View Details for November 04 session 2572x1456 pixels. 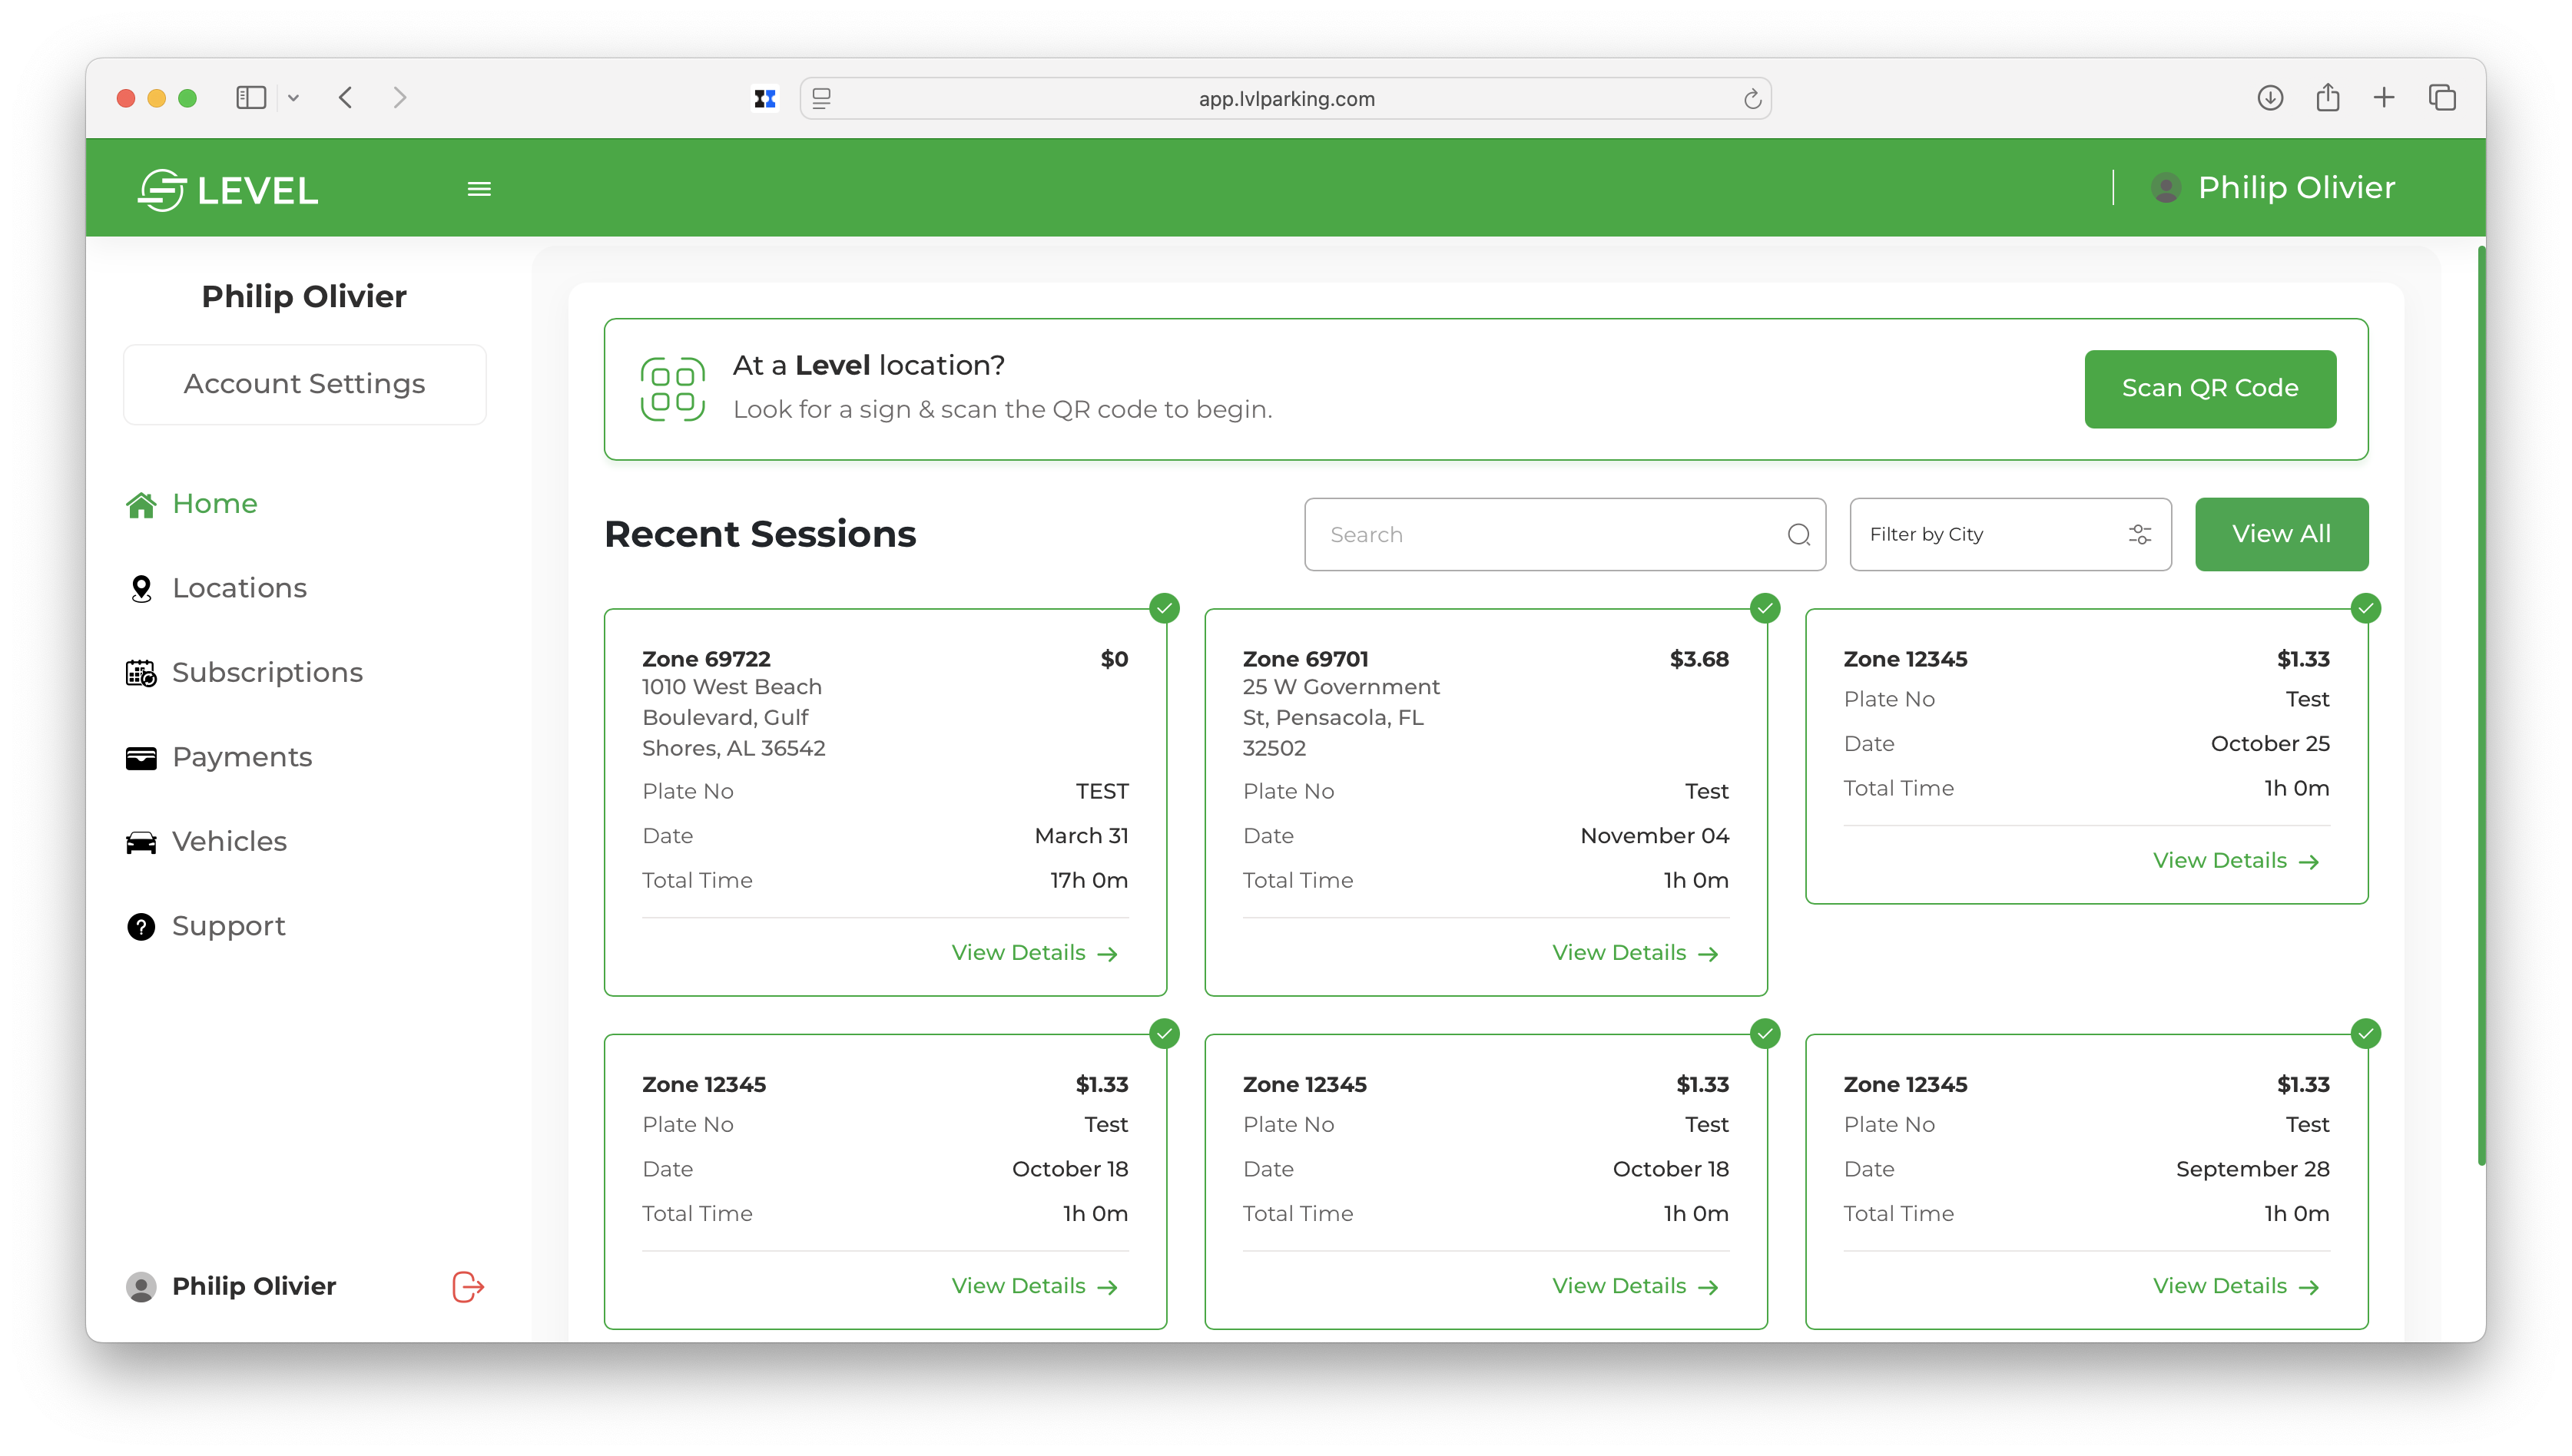tap(1634, 953)
